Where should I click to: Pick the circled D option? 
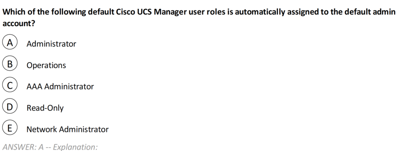coord(10,107)
